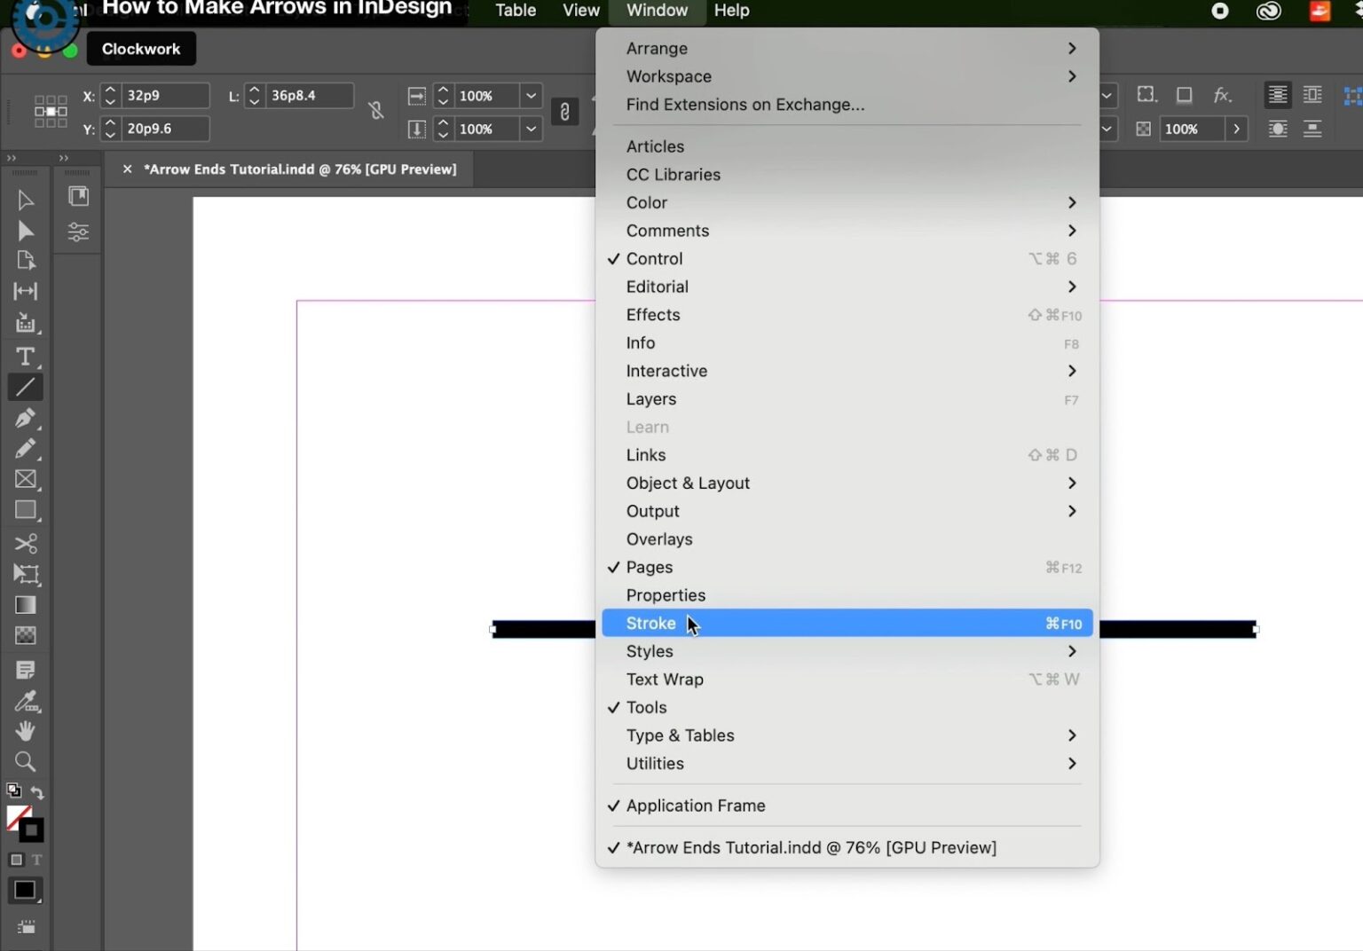1363x951 pixels.
Task: Swap fill and stroke arrows
Action: [37, 791]
